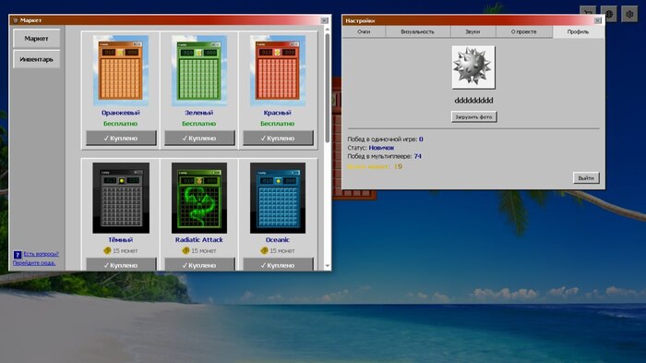Screen dimensions: 646x363
Task: Click the 'Зеленый' theme title
Action: tap(199, 113)
